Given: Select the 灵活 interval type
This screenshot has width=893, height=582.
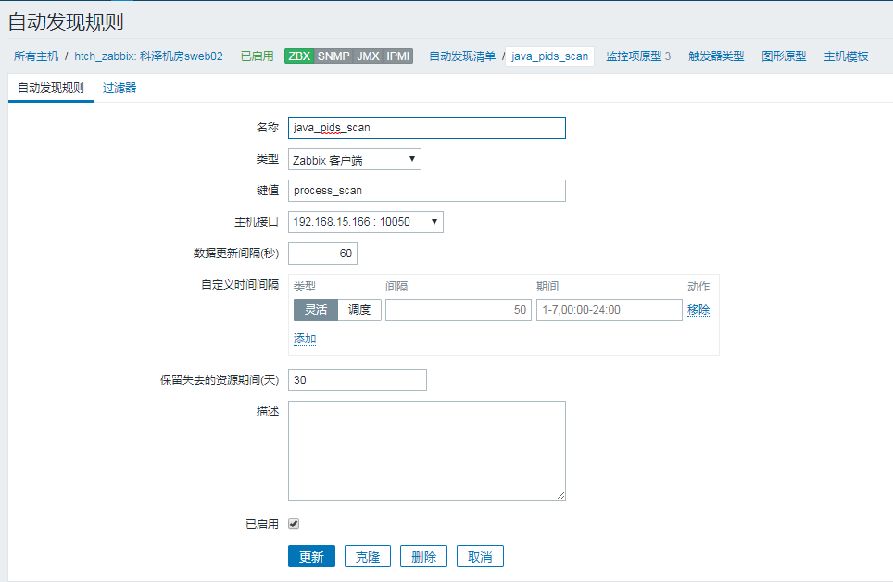Looking at the screenshot, I should pos(316,310).
